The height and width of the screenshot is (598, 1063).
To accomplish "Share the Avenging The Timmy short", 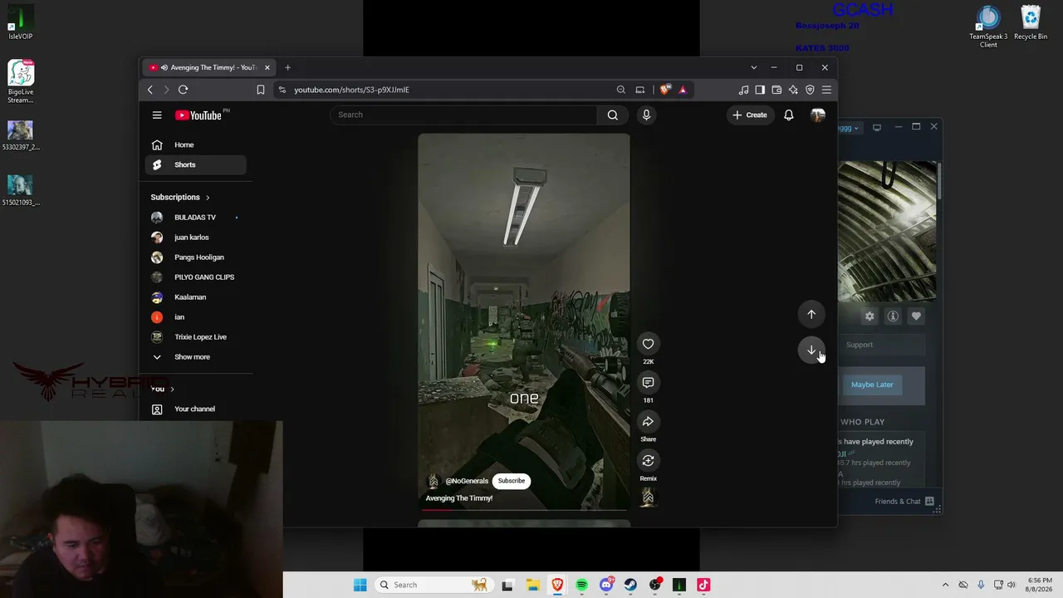I will coord(648,421).
